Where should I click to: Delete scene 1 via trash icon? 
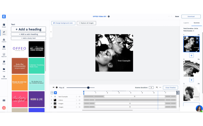[197, 42]
